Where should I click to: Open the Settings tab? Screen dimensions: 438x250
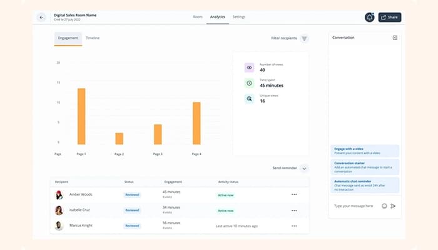coord(239,17)
